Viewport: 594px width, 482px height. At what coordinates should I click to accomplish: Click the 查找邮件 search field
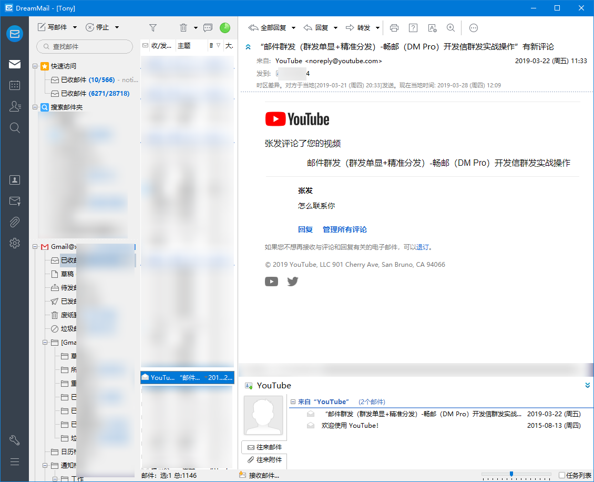pos(85,46)
